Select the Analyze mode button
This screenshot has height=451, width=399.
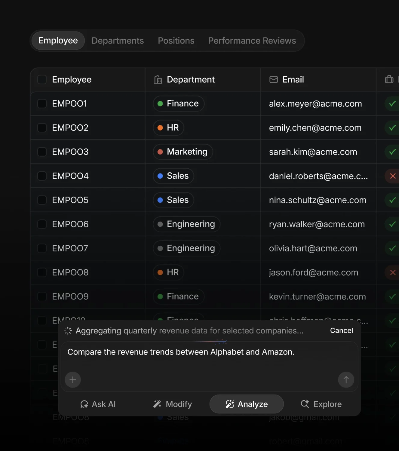[247, 404]
